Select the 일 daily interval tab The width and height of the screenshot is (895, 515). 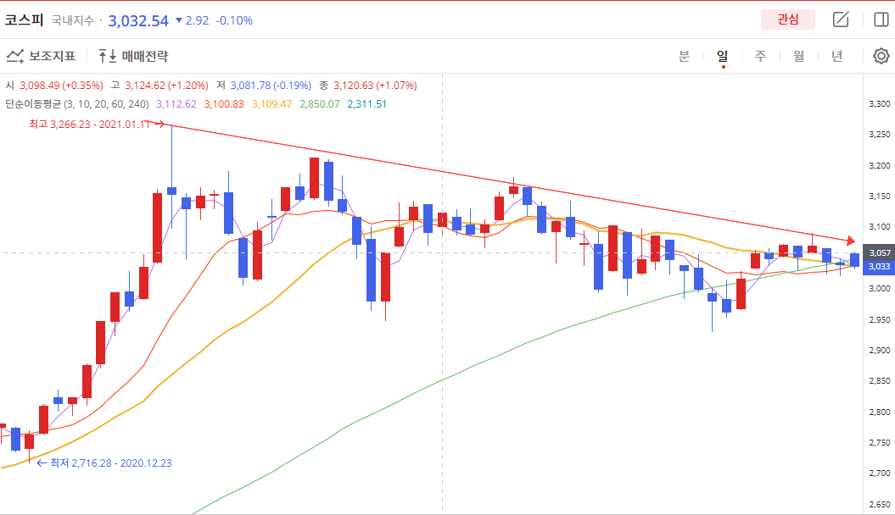(723, 56)
